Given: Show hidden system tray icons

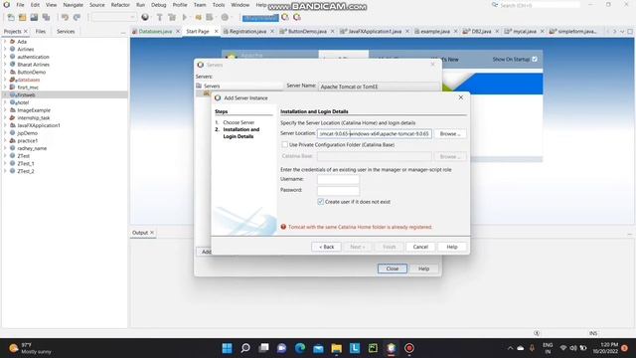Looking at the screenshot, I should [510, 348].
